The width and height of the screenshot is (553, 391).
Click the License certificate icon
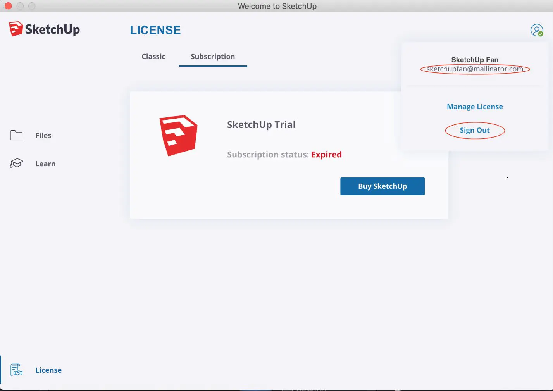16,370
